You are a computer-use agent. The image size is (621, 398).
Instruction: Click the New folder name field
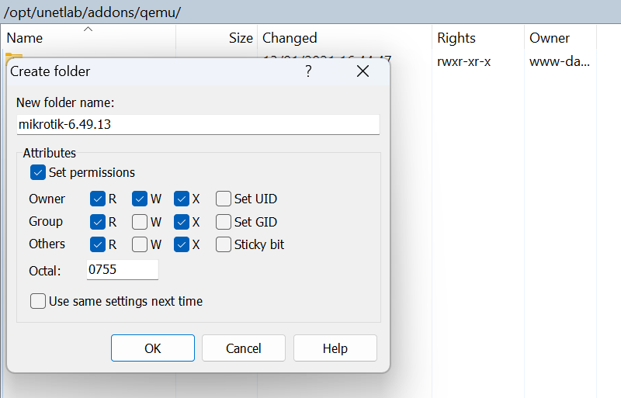(198, 124)
